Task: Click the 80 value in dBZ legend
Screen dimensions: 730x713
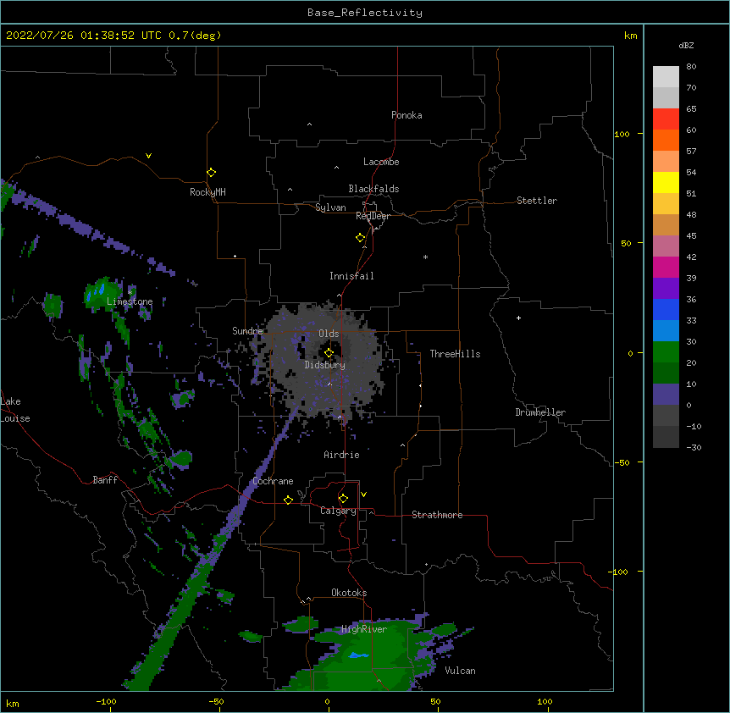Action: [x=691, y=67]
